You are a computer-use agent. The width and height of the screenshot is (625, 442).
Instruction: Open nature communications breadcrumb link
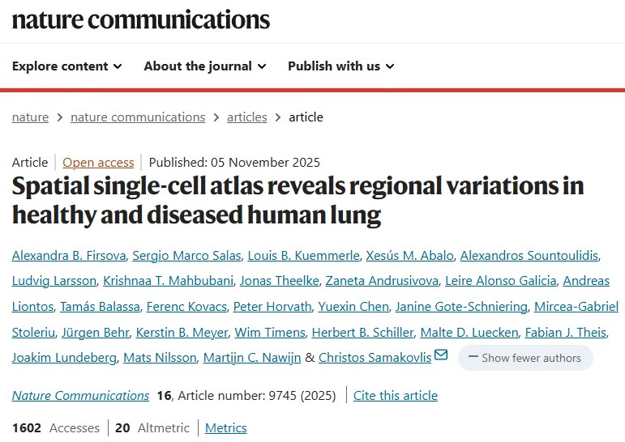(x=138, y=117)
